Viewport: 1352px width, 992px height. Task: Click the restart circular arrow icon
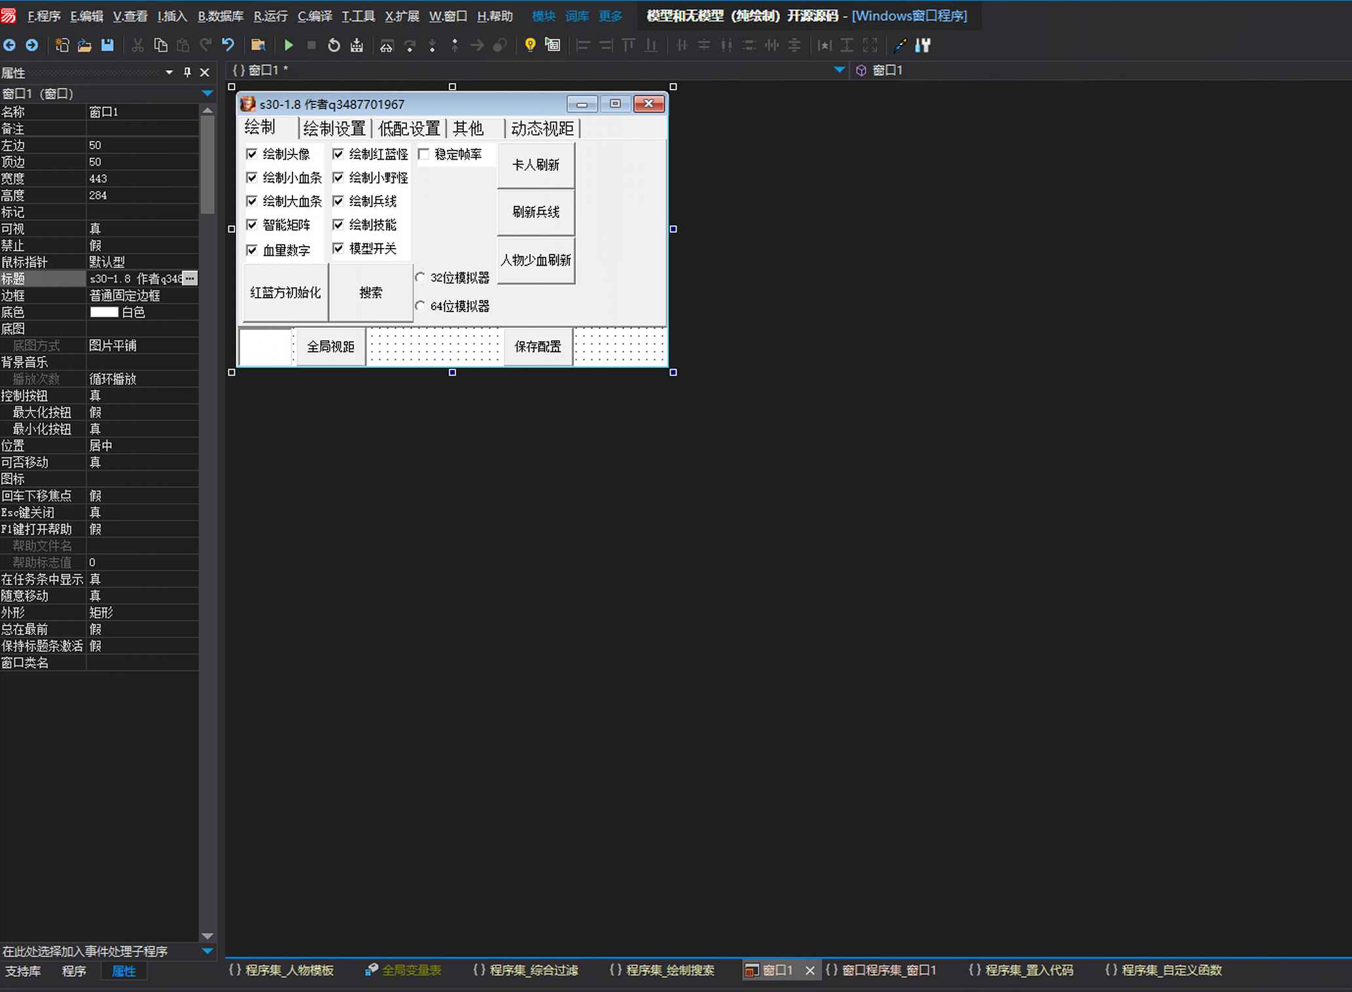click(x=334, y=45)
